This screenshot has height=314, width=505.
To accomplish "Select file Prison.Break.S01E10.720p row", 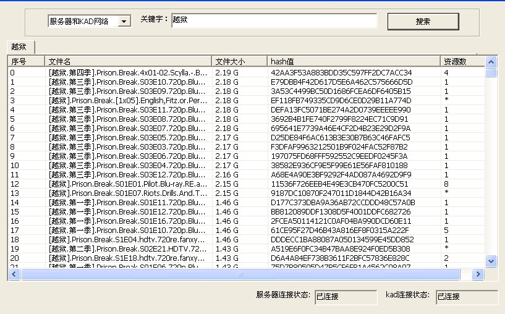I will pos(246,231).
